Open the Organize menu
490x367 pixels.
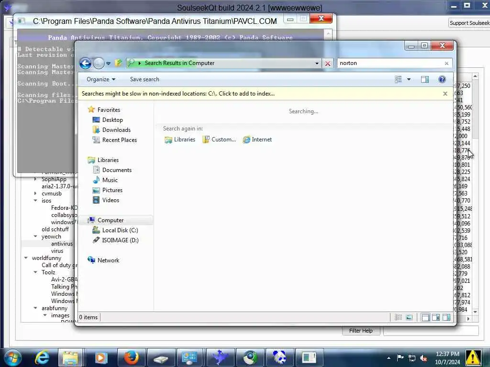click(x=101, y=79)
